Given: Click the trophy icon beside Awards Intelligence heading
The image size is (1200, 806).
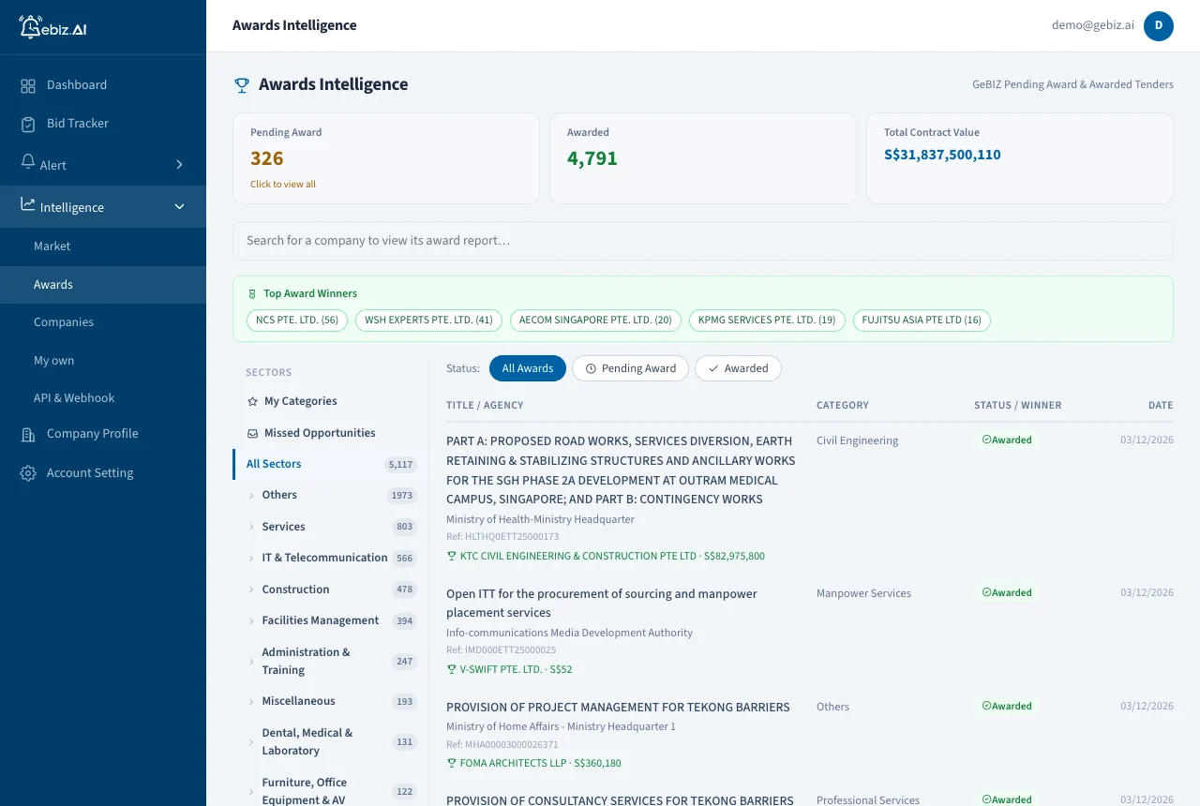Looking at the screenshot, I should point(242,85).
